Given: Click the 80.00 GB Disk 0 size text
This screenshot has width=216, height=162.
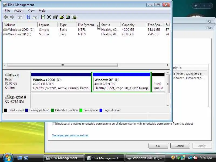Looking at the screenshot, I should (x=11, y=83).
